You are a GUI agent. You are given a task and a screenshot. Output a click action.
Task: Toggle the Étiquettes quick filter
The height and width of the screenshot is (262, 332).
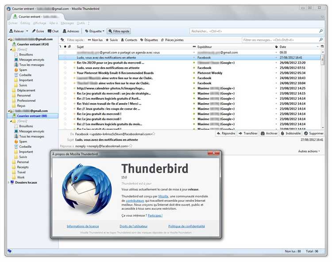149,40
